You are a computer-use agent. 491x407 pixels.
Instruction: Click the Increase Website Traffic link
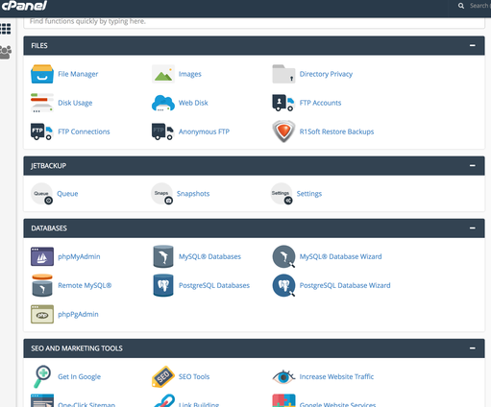(336, 376)
